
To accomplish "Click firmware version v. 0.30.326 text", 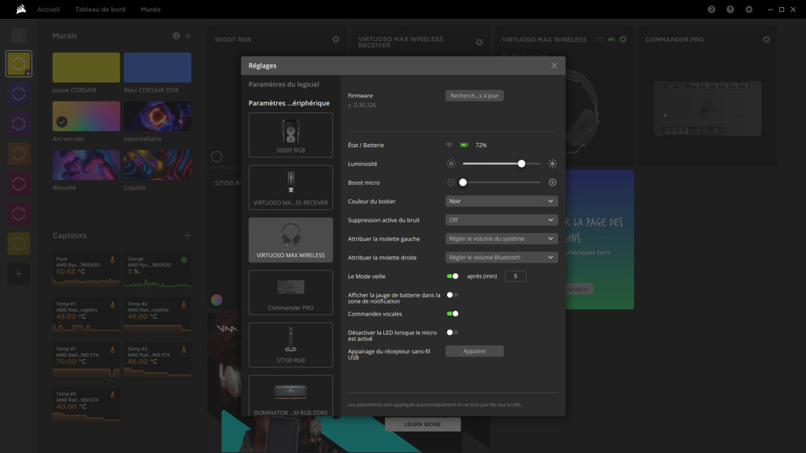I will tap(362, 105).
